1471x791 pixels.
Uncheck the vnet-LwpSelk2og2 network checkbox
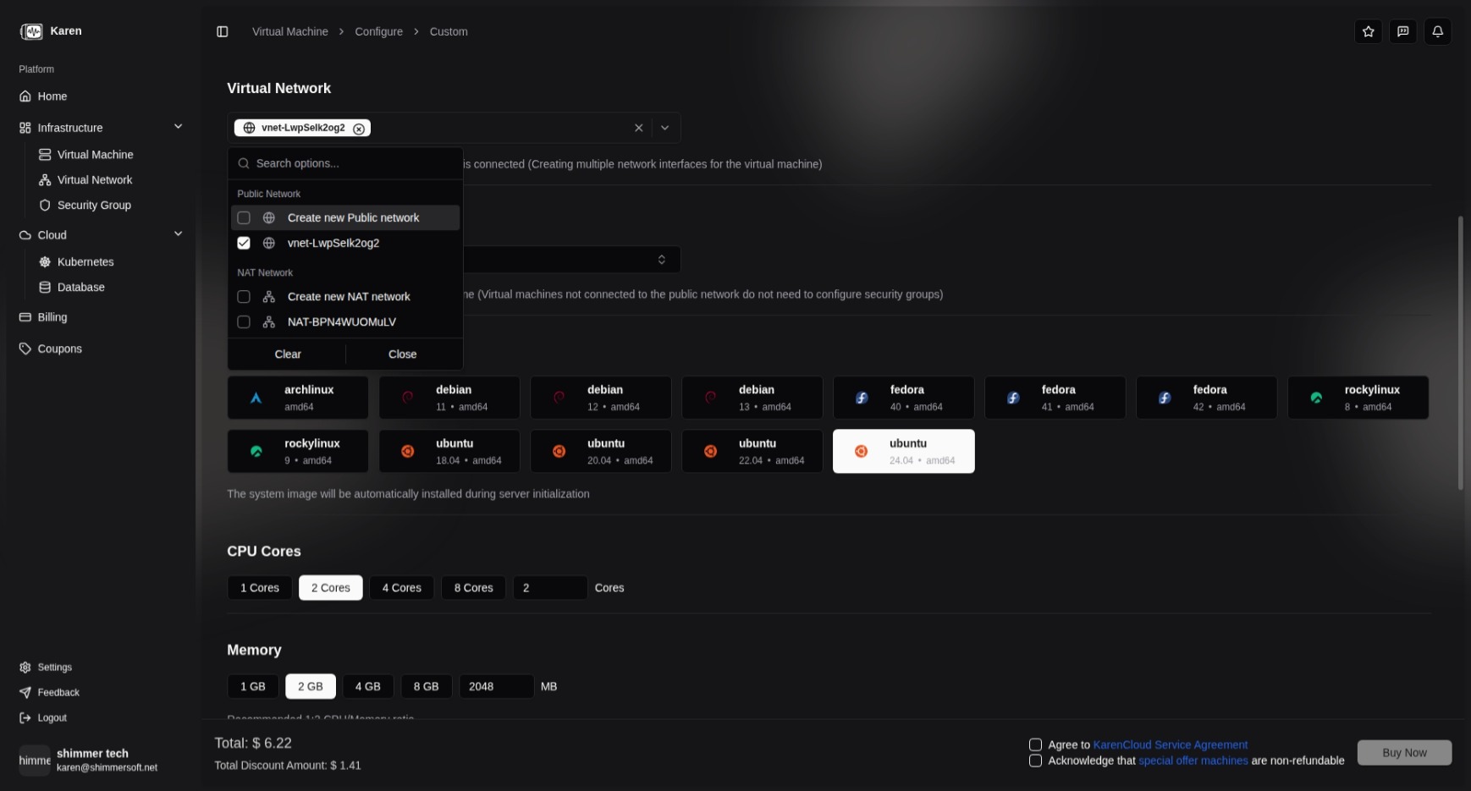244,243
